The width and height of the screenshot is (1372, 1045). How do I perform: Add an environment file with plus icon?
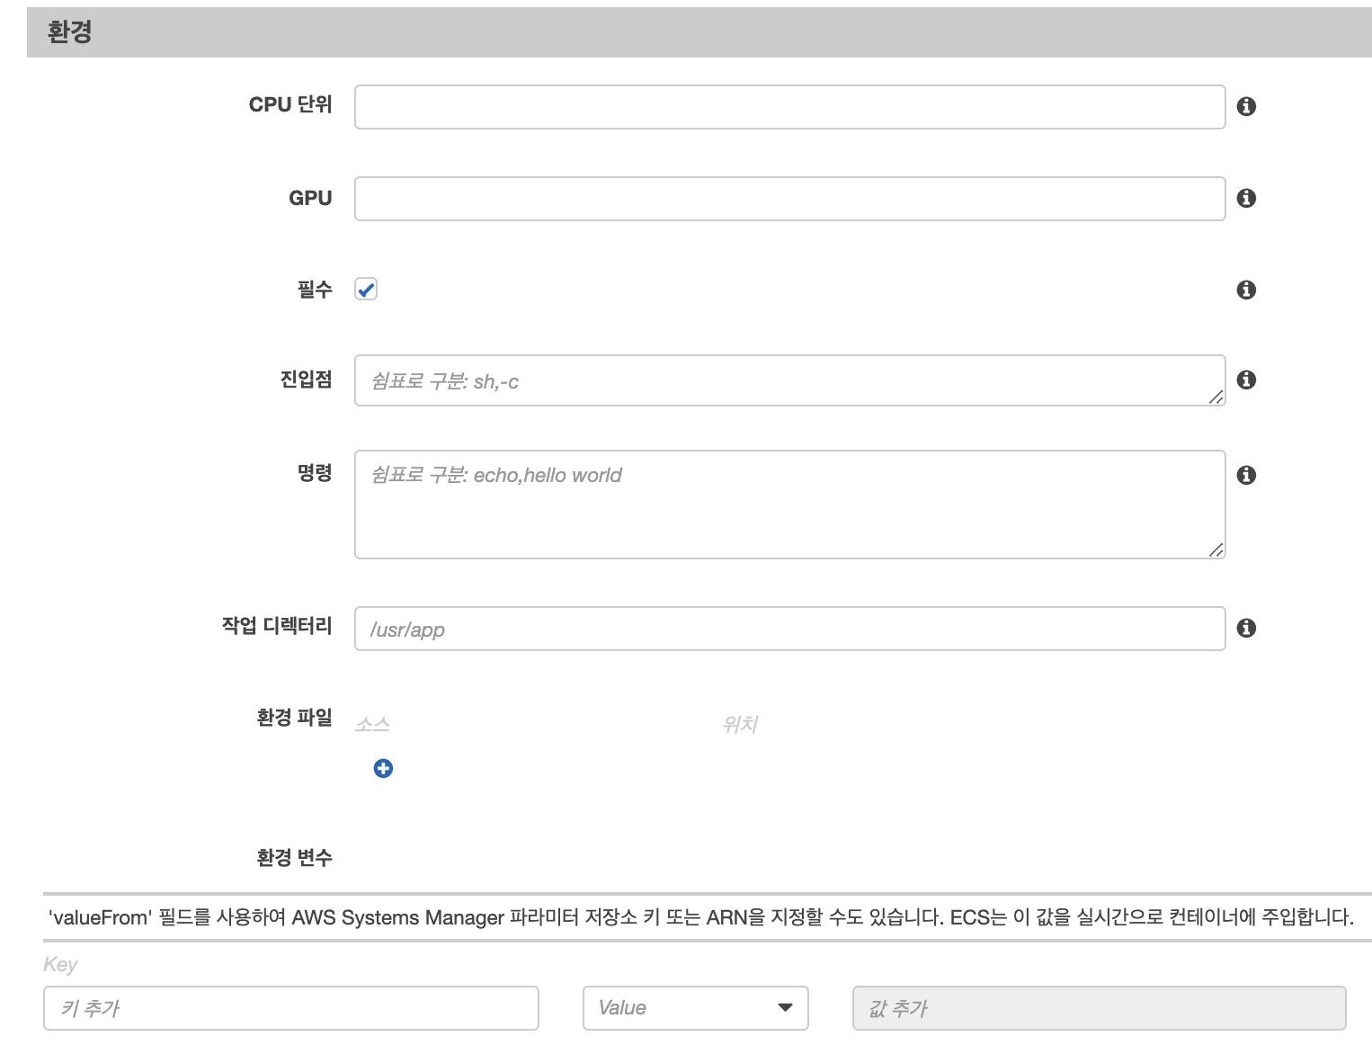(383, 768)
